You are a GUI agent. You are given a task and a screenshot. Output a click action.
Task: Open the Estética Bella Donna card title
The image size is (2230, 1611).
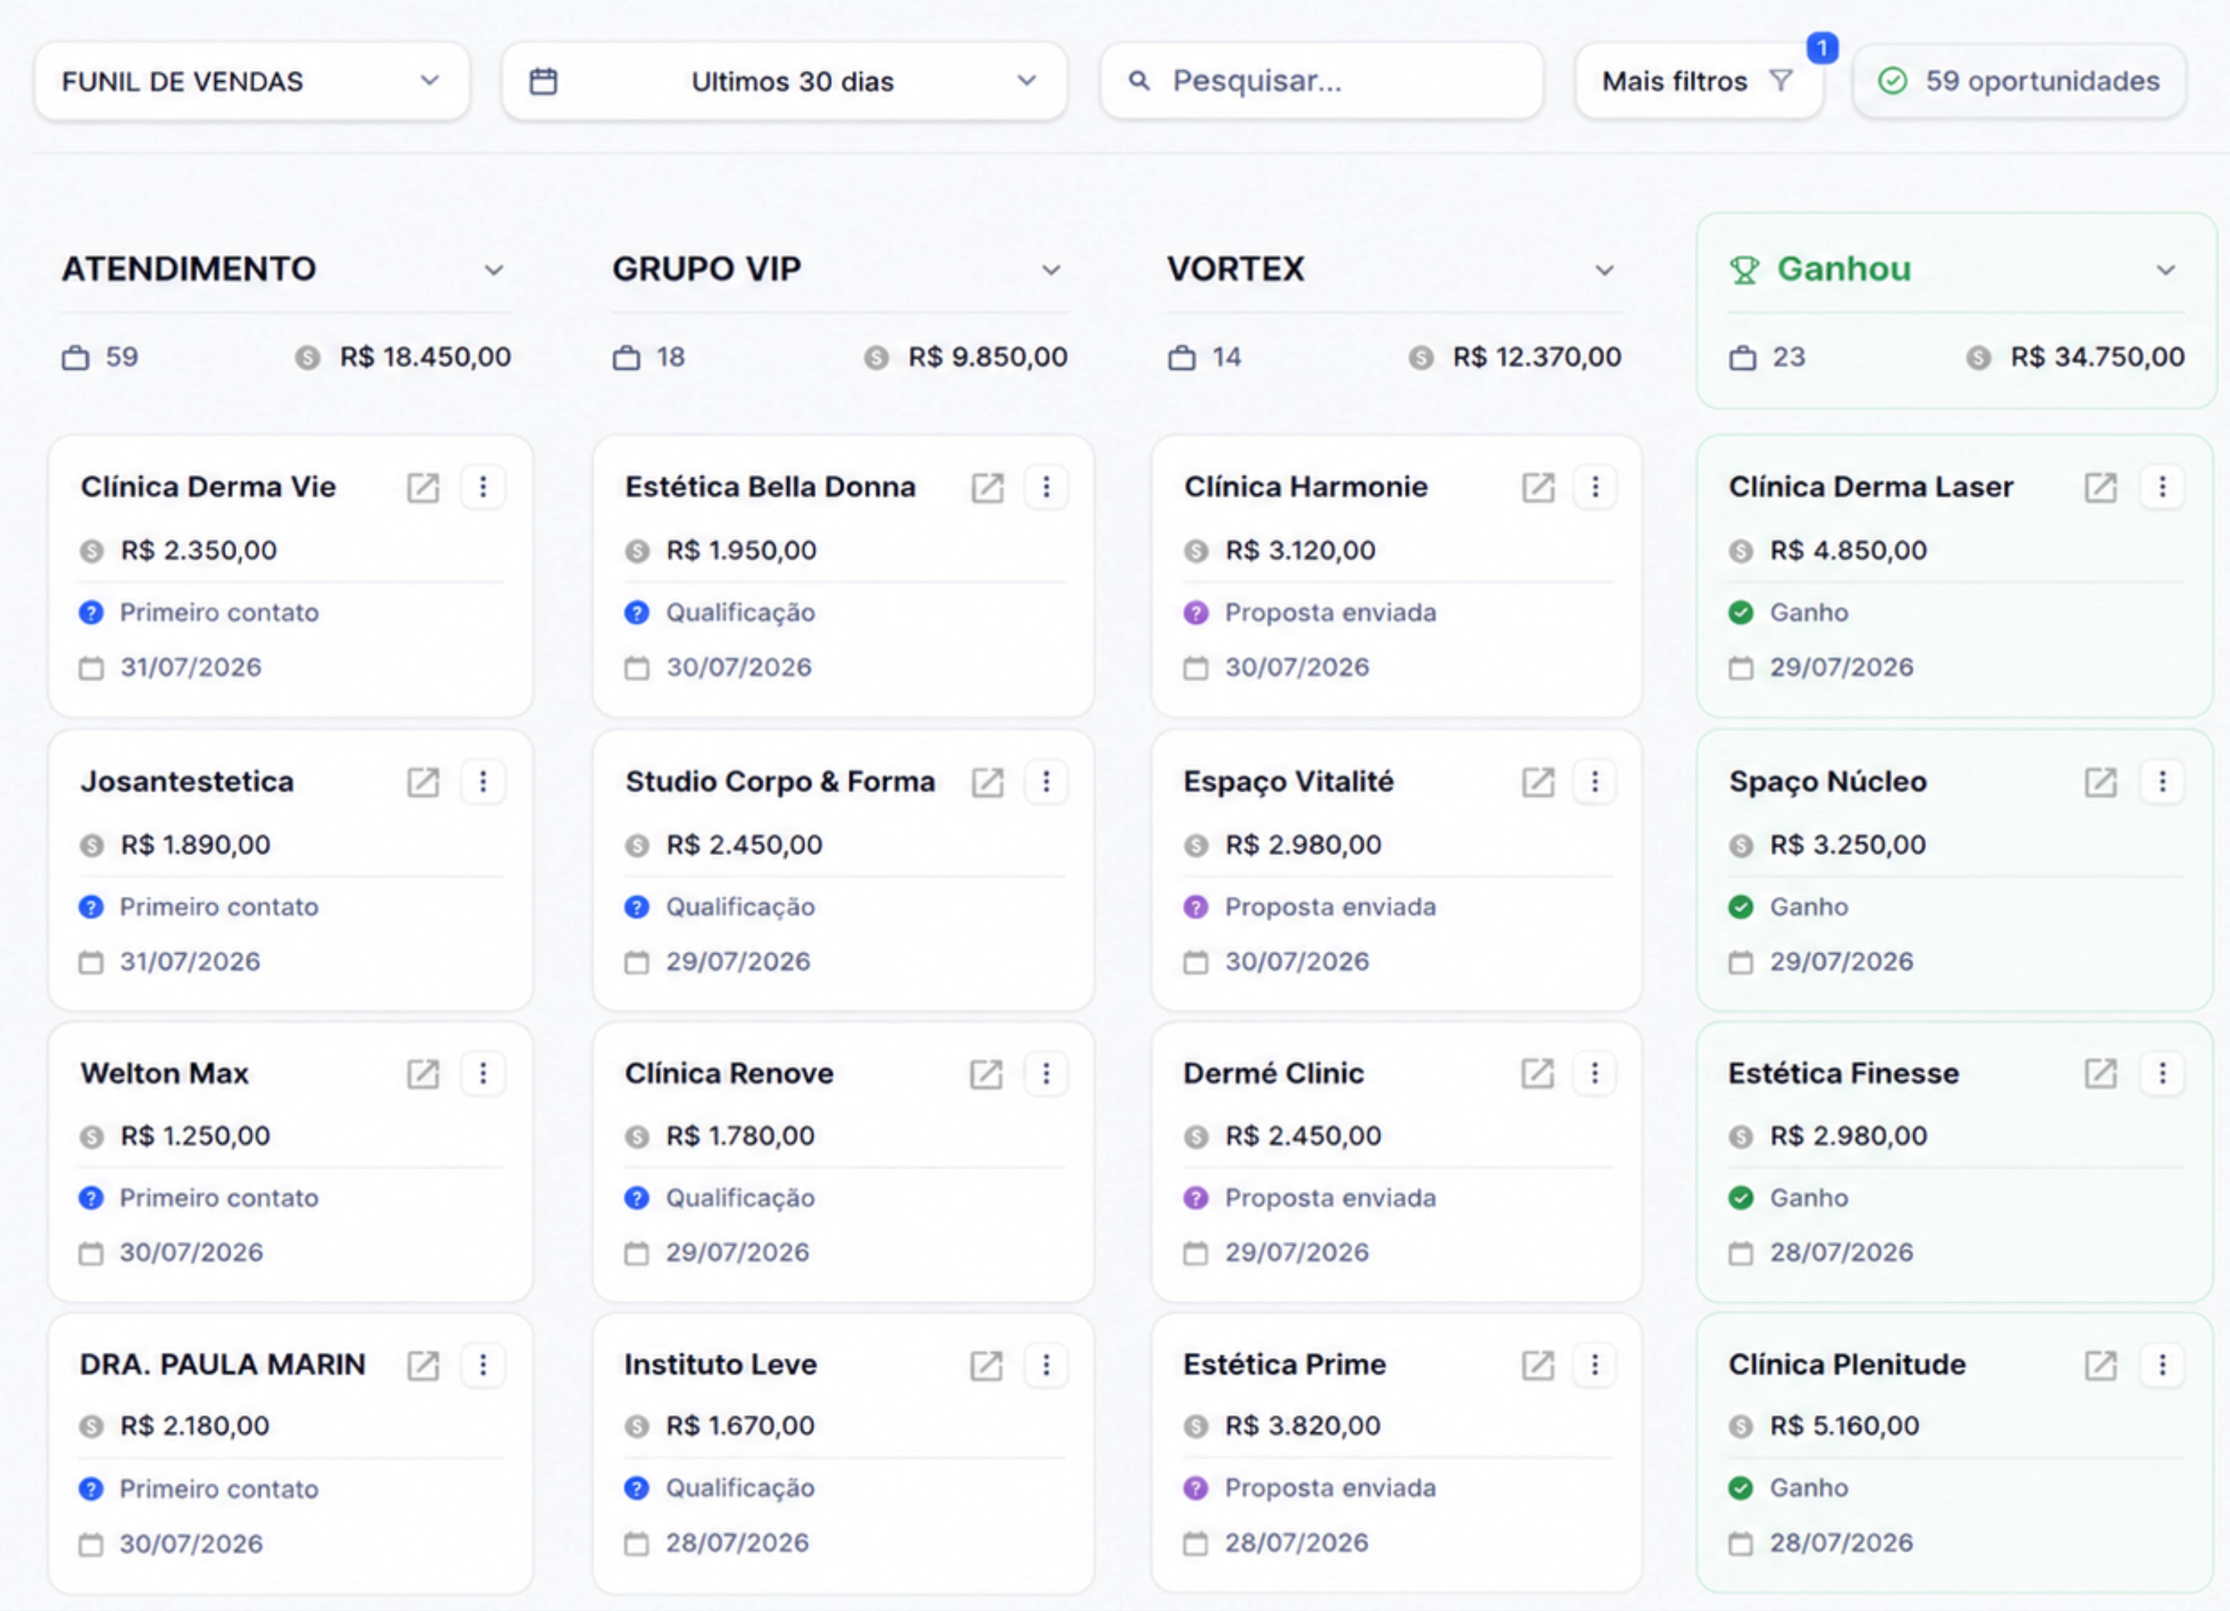pyautogui.click(x=771, y=487)
